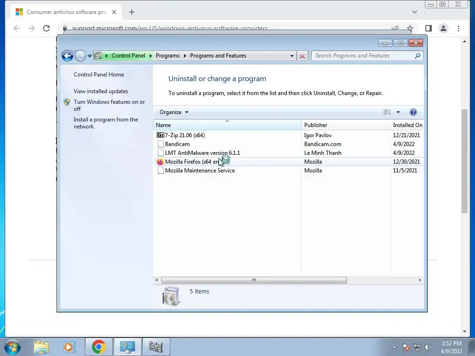Open the Chrome profile icon
This screenshot has height=356, width=475.
443,28
